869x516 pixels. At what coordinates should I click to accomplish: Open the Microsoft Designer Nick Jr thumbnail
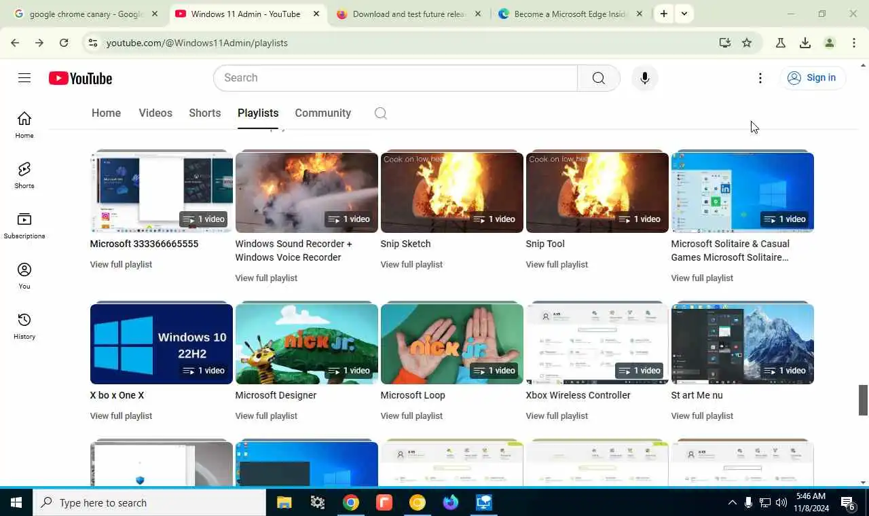tap(307, 344)
